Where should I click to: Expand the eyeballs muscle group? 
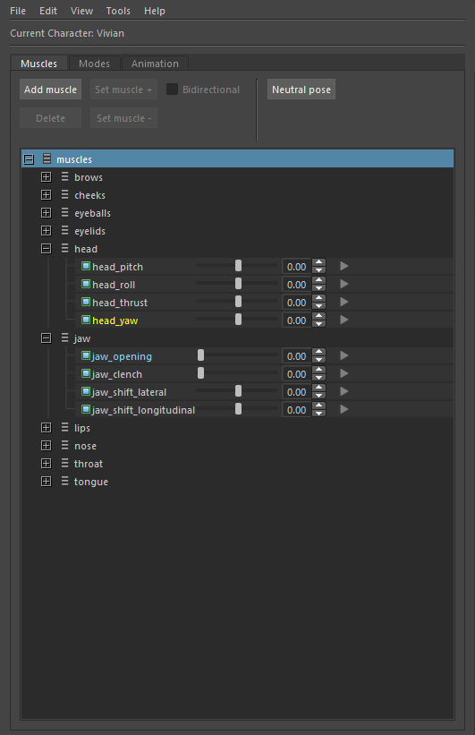(x=46, y=213)
